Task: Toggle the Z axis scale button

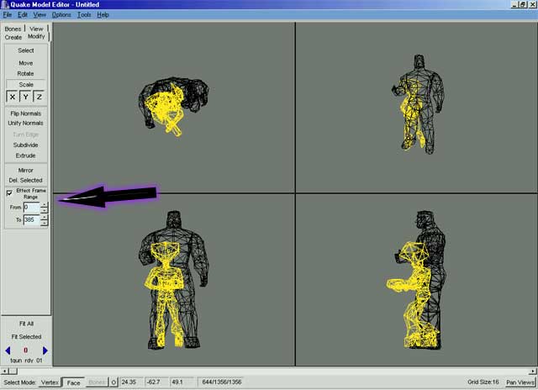Action: coord(39,97)
